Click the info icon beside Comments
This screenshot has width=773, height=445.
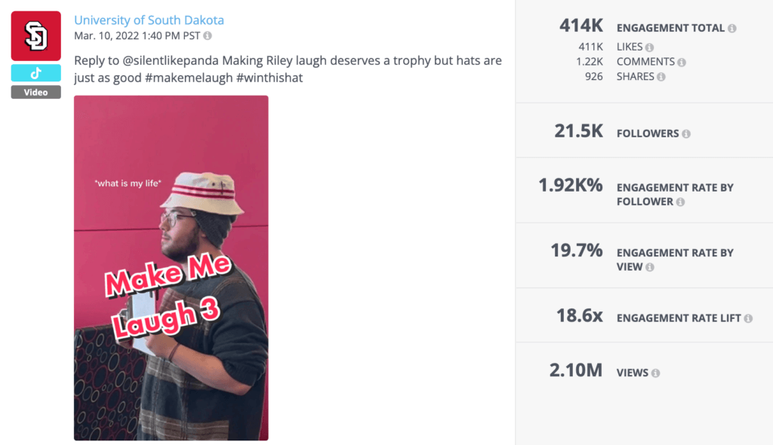(682, 62)
